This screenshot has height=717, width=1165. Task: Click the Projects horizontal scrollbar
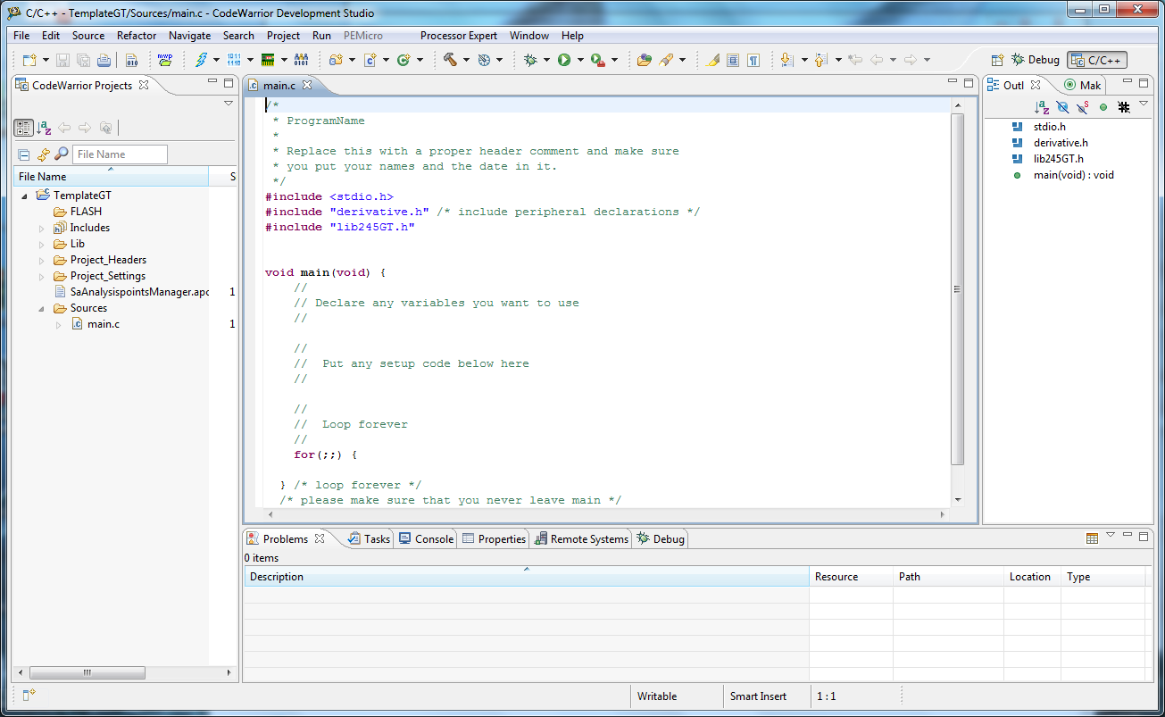point(87,673)
